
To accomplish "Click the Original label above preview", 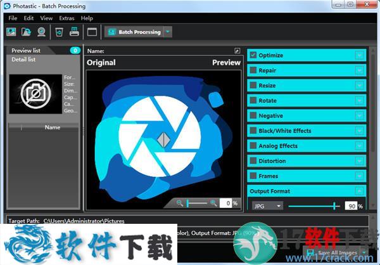I will point(101,62).
